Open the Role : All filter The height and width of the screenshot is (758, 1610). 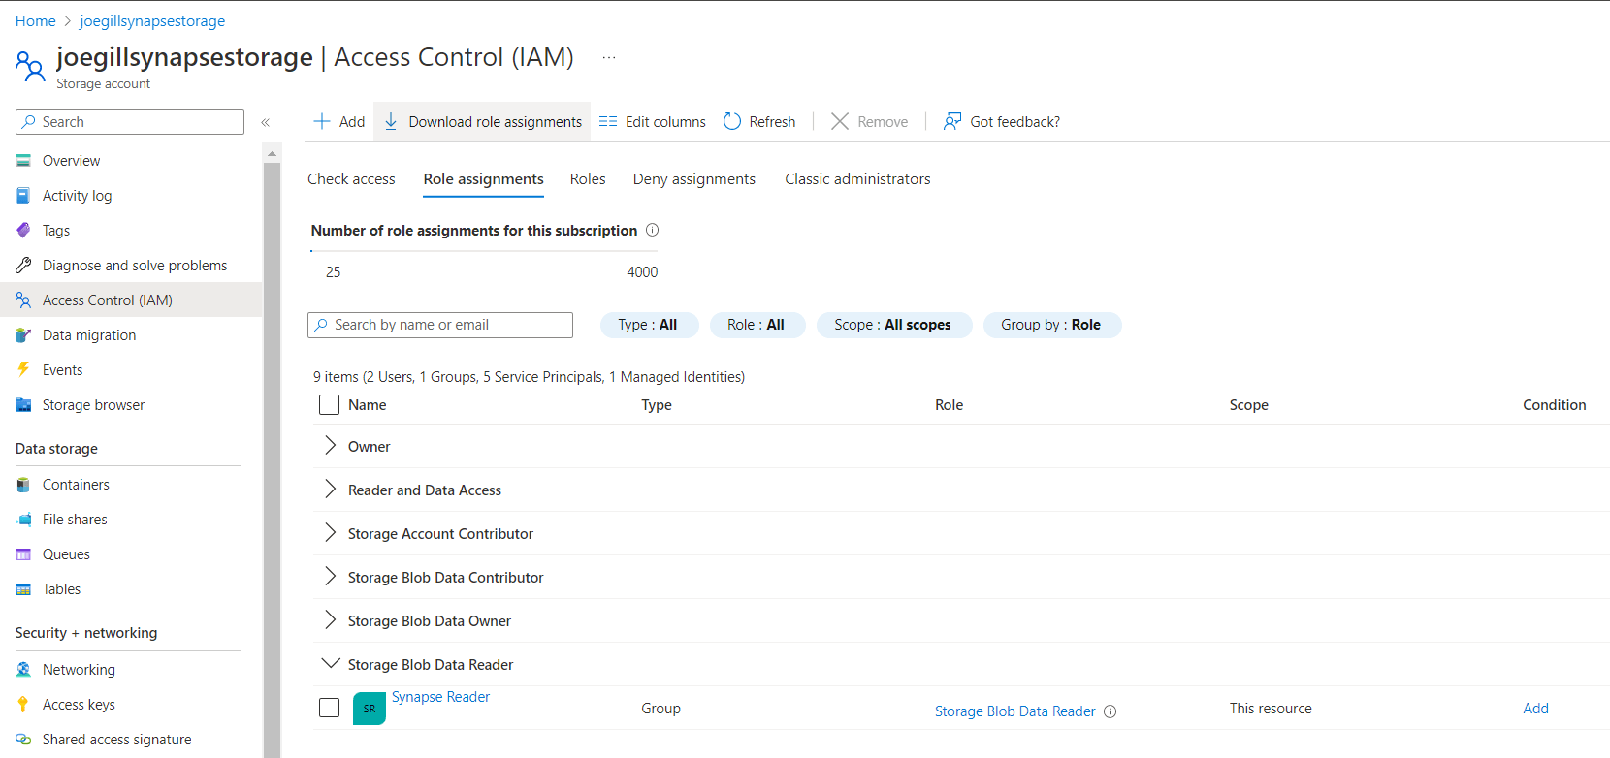click(x=757, y=325)
